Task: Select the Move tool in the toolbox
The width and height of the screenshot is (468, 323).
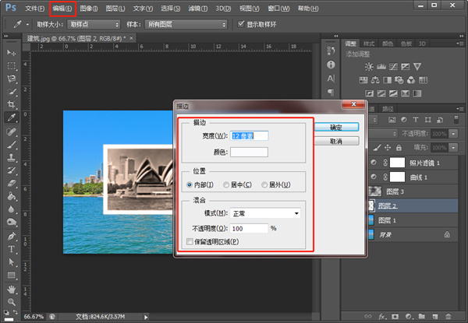Action: tap(12, 52)
